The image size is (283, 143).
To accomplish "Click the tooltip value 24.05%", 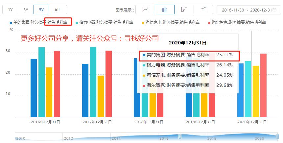I will tap(224, 75).
